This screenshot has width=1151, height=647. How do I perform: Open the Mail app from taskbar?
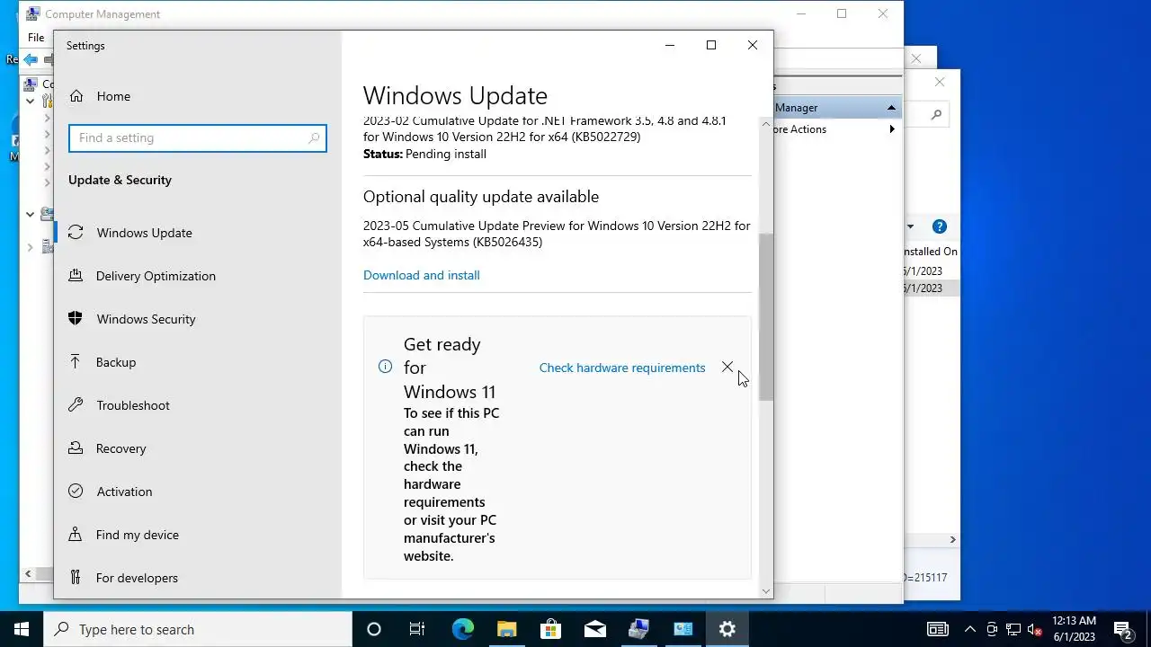tap(594, 629)
